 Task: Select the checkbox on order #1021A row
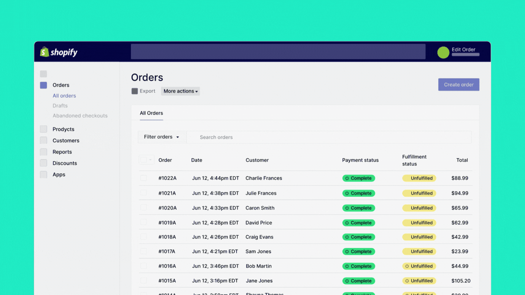pyautogui.click(x=144, y=193)
